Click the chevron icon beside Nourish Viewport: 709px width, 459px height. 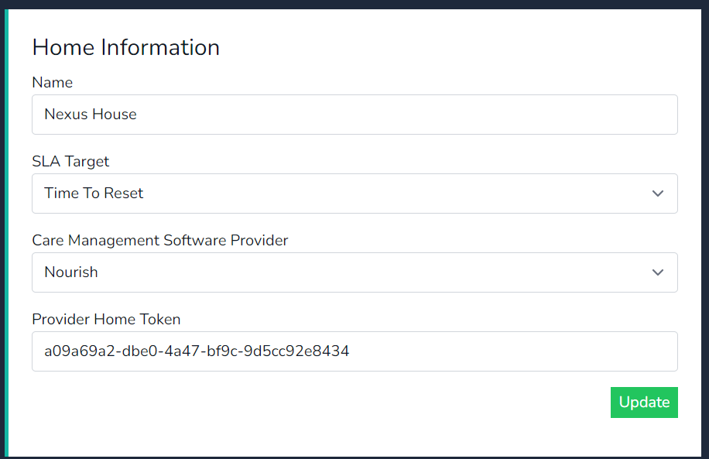click(x=658, y=272)
